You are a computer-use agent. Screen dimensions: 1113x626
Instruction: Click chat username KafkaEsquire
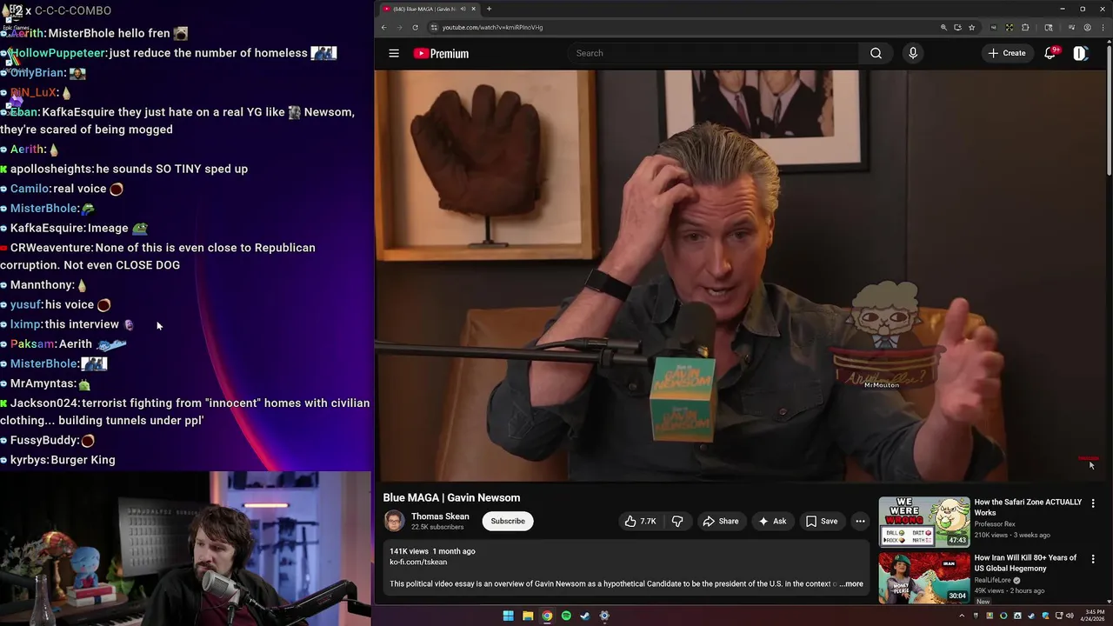pyautogui.click(x=47, y=228)
